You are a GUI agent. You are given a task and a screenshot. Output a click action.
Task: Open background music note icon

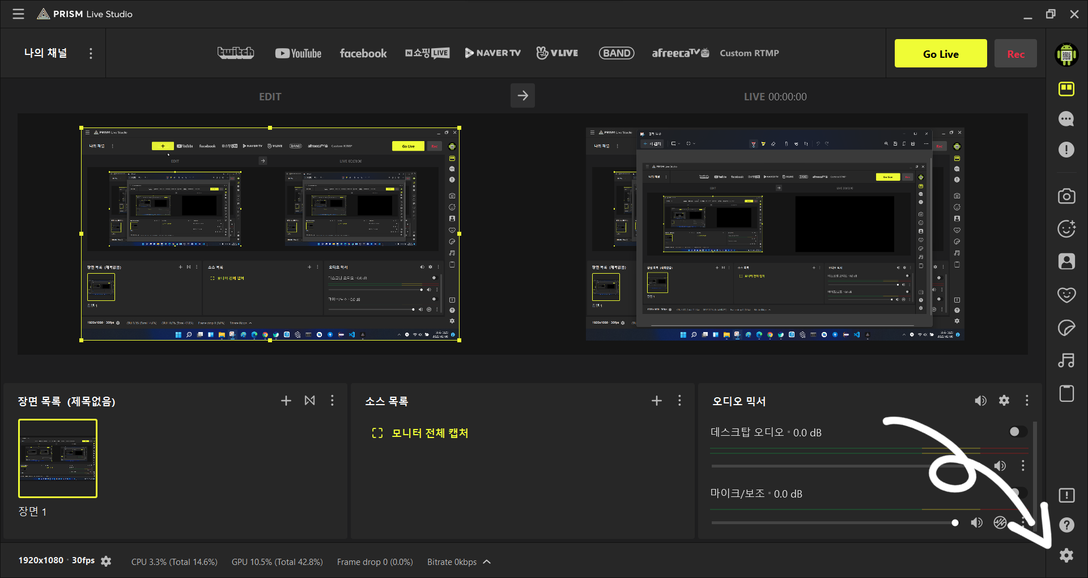tap(1066, 360)
